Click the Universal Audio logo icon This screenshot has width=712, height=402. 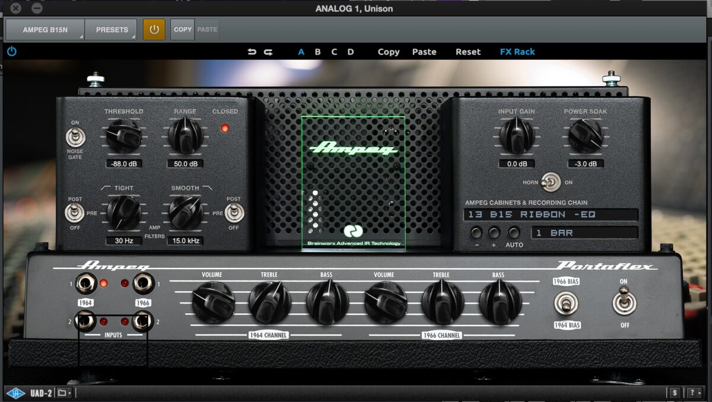(x=15, y=393)
